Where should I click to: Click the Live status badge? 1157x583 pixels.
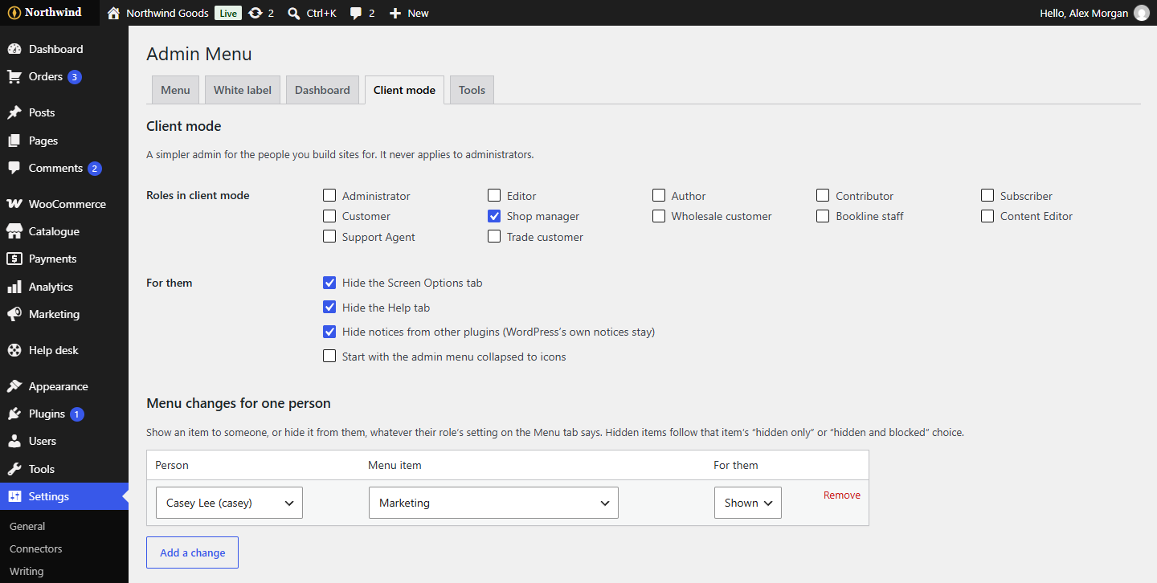pos(228,13)
